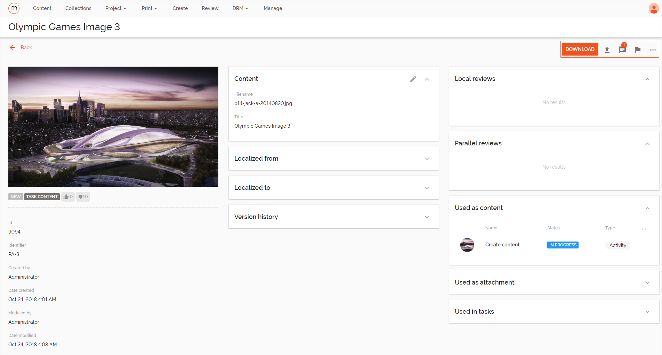
Task: Click the Create content activity thumbnail
Action: (x=467, y=245)
